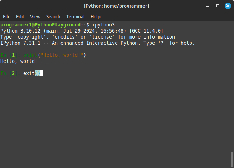
Task: Click the 'In [2]:' prompt label
Action: [x=10, y=74]
